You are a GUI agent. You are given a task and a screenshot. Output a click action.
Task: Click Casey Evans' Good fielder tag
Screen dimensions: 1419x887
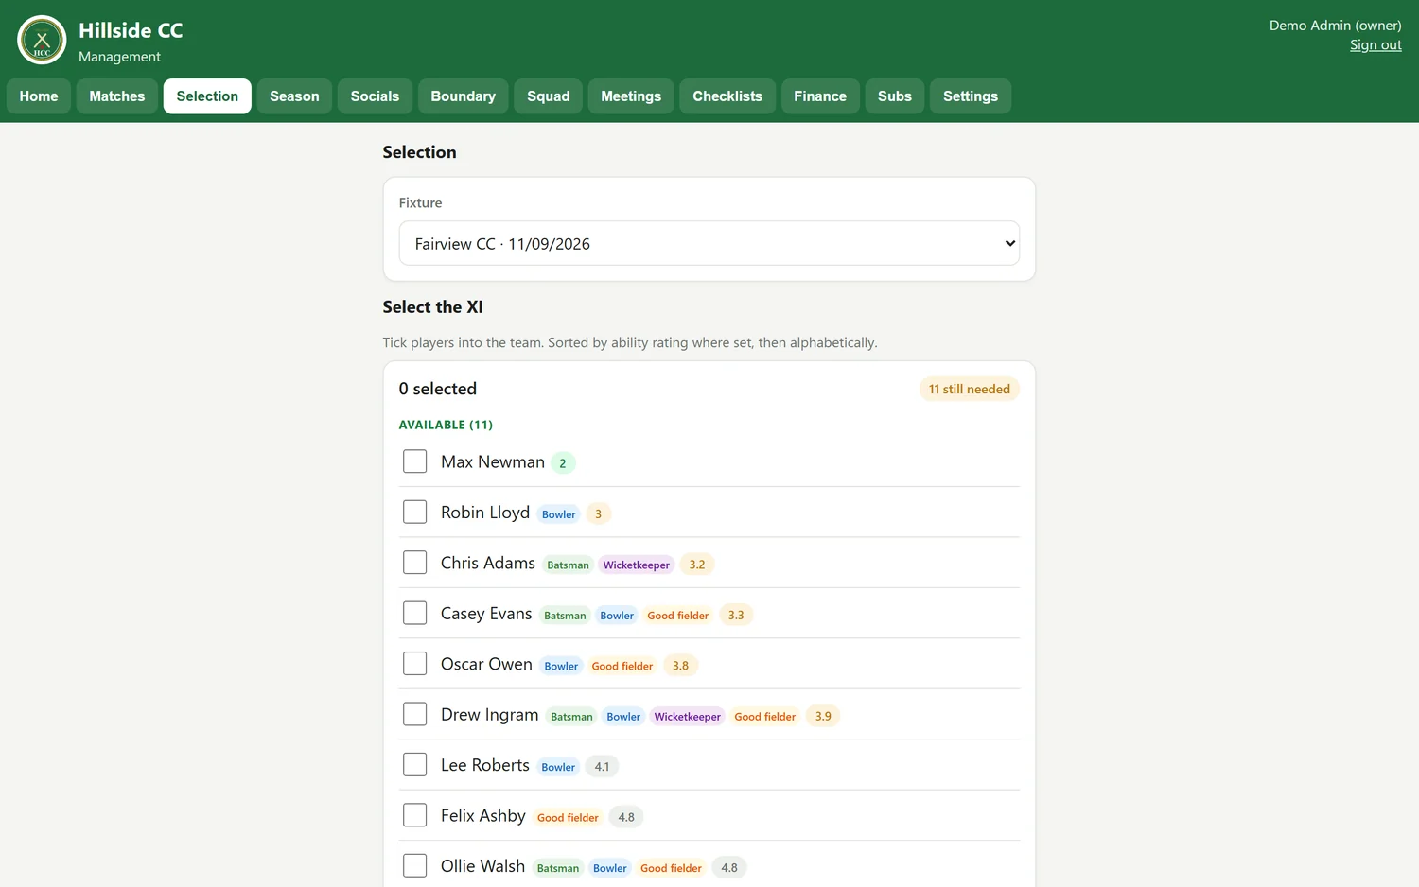click(x=678, y=616)
